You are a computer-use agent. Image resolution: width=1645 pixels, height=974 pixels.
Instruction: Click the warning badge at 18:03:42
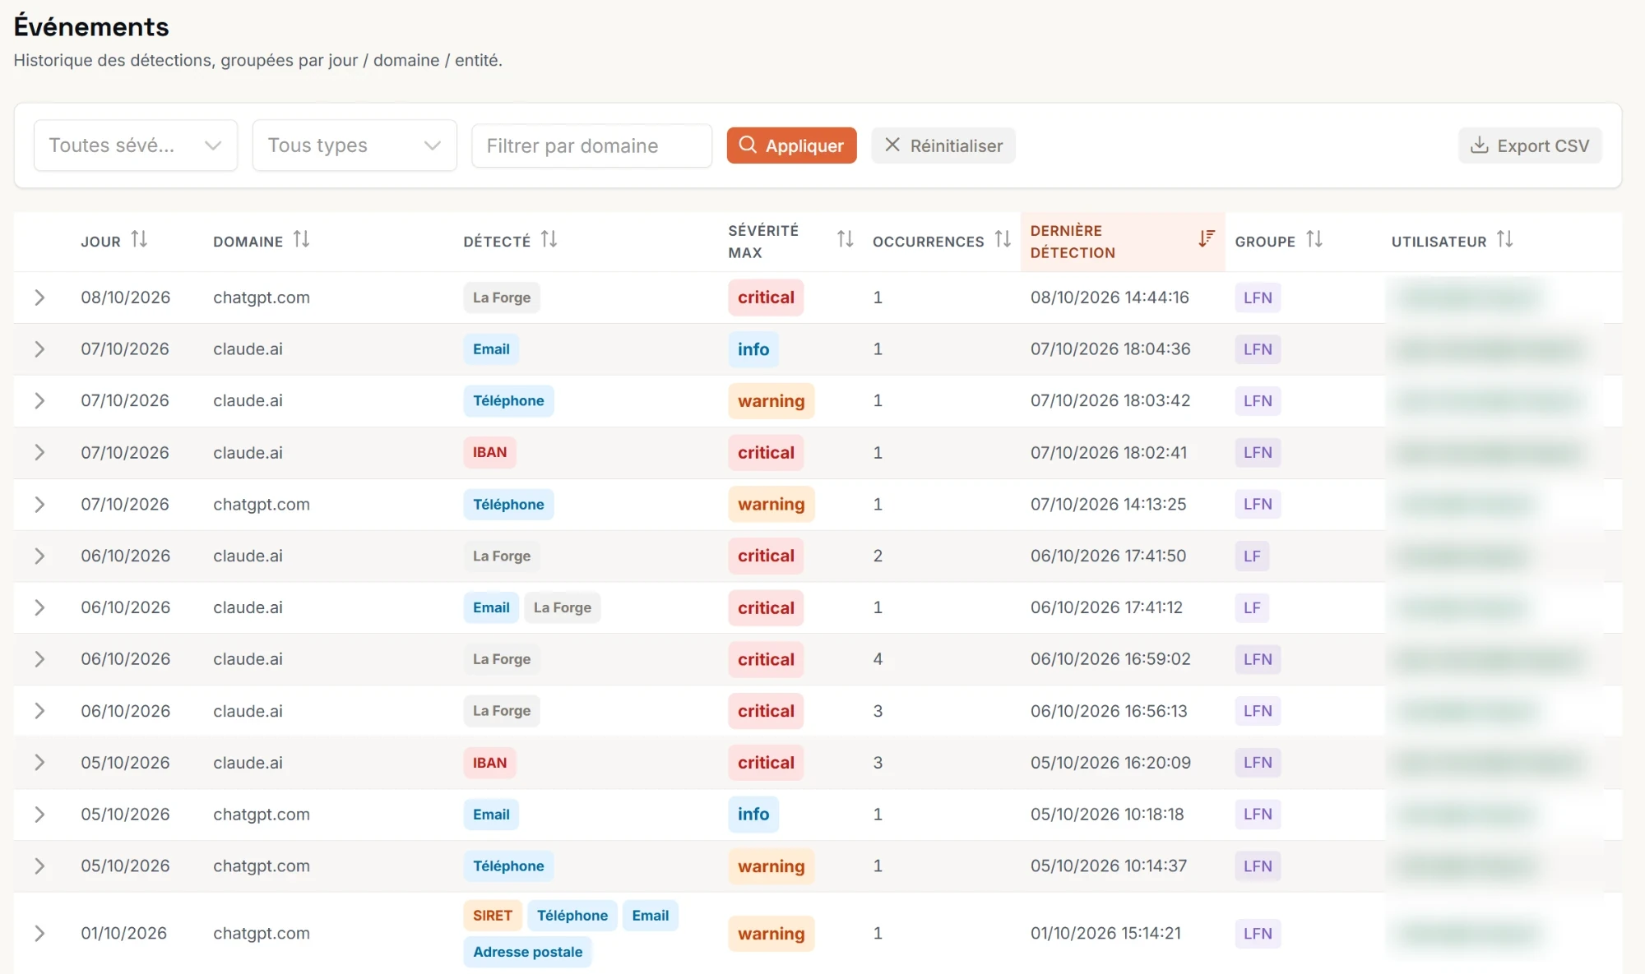[x=771, y=401]
